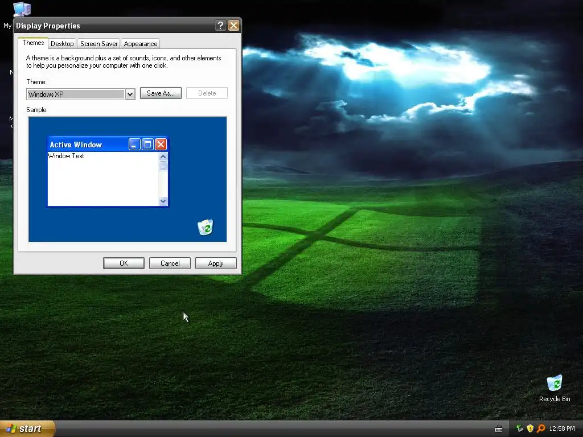Click the 'Window Text' sample text

tap(66, 156)
